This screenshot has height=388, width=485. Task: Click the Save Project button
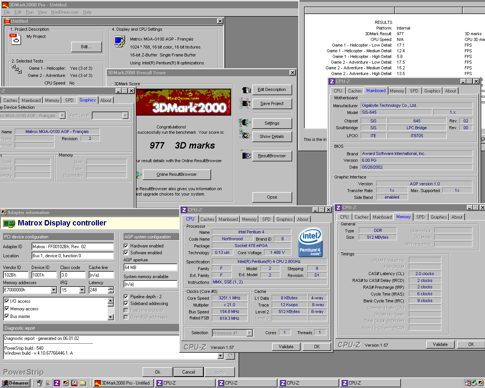pos(272,103)
